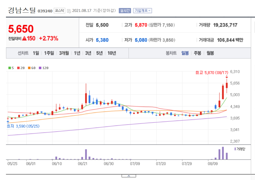
Task: Click the 최고 5,870 (08/17) chart label
Action: (x=212, y=73)
